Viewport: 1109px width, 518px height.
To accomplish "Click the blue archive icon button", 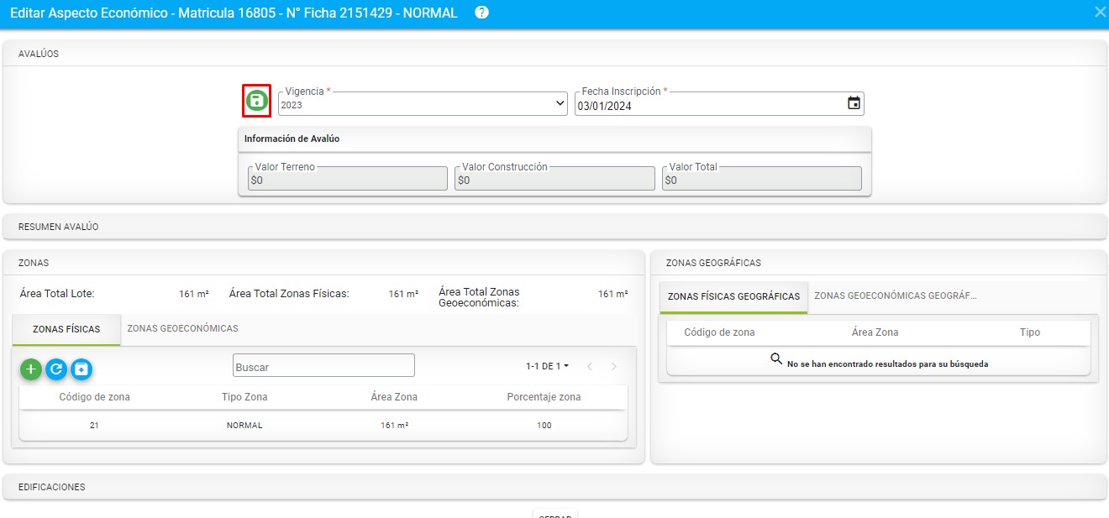I will [81, 369].
